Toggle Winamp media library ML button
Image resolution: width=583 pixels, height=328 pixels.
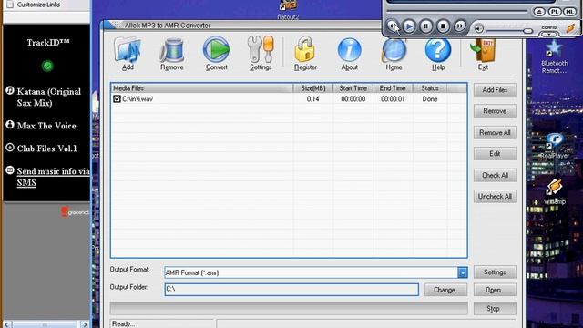[569, 12]
